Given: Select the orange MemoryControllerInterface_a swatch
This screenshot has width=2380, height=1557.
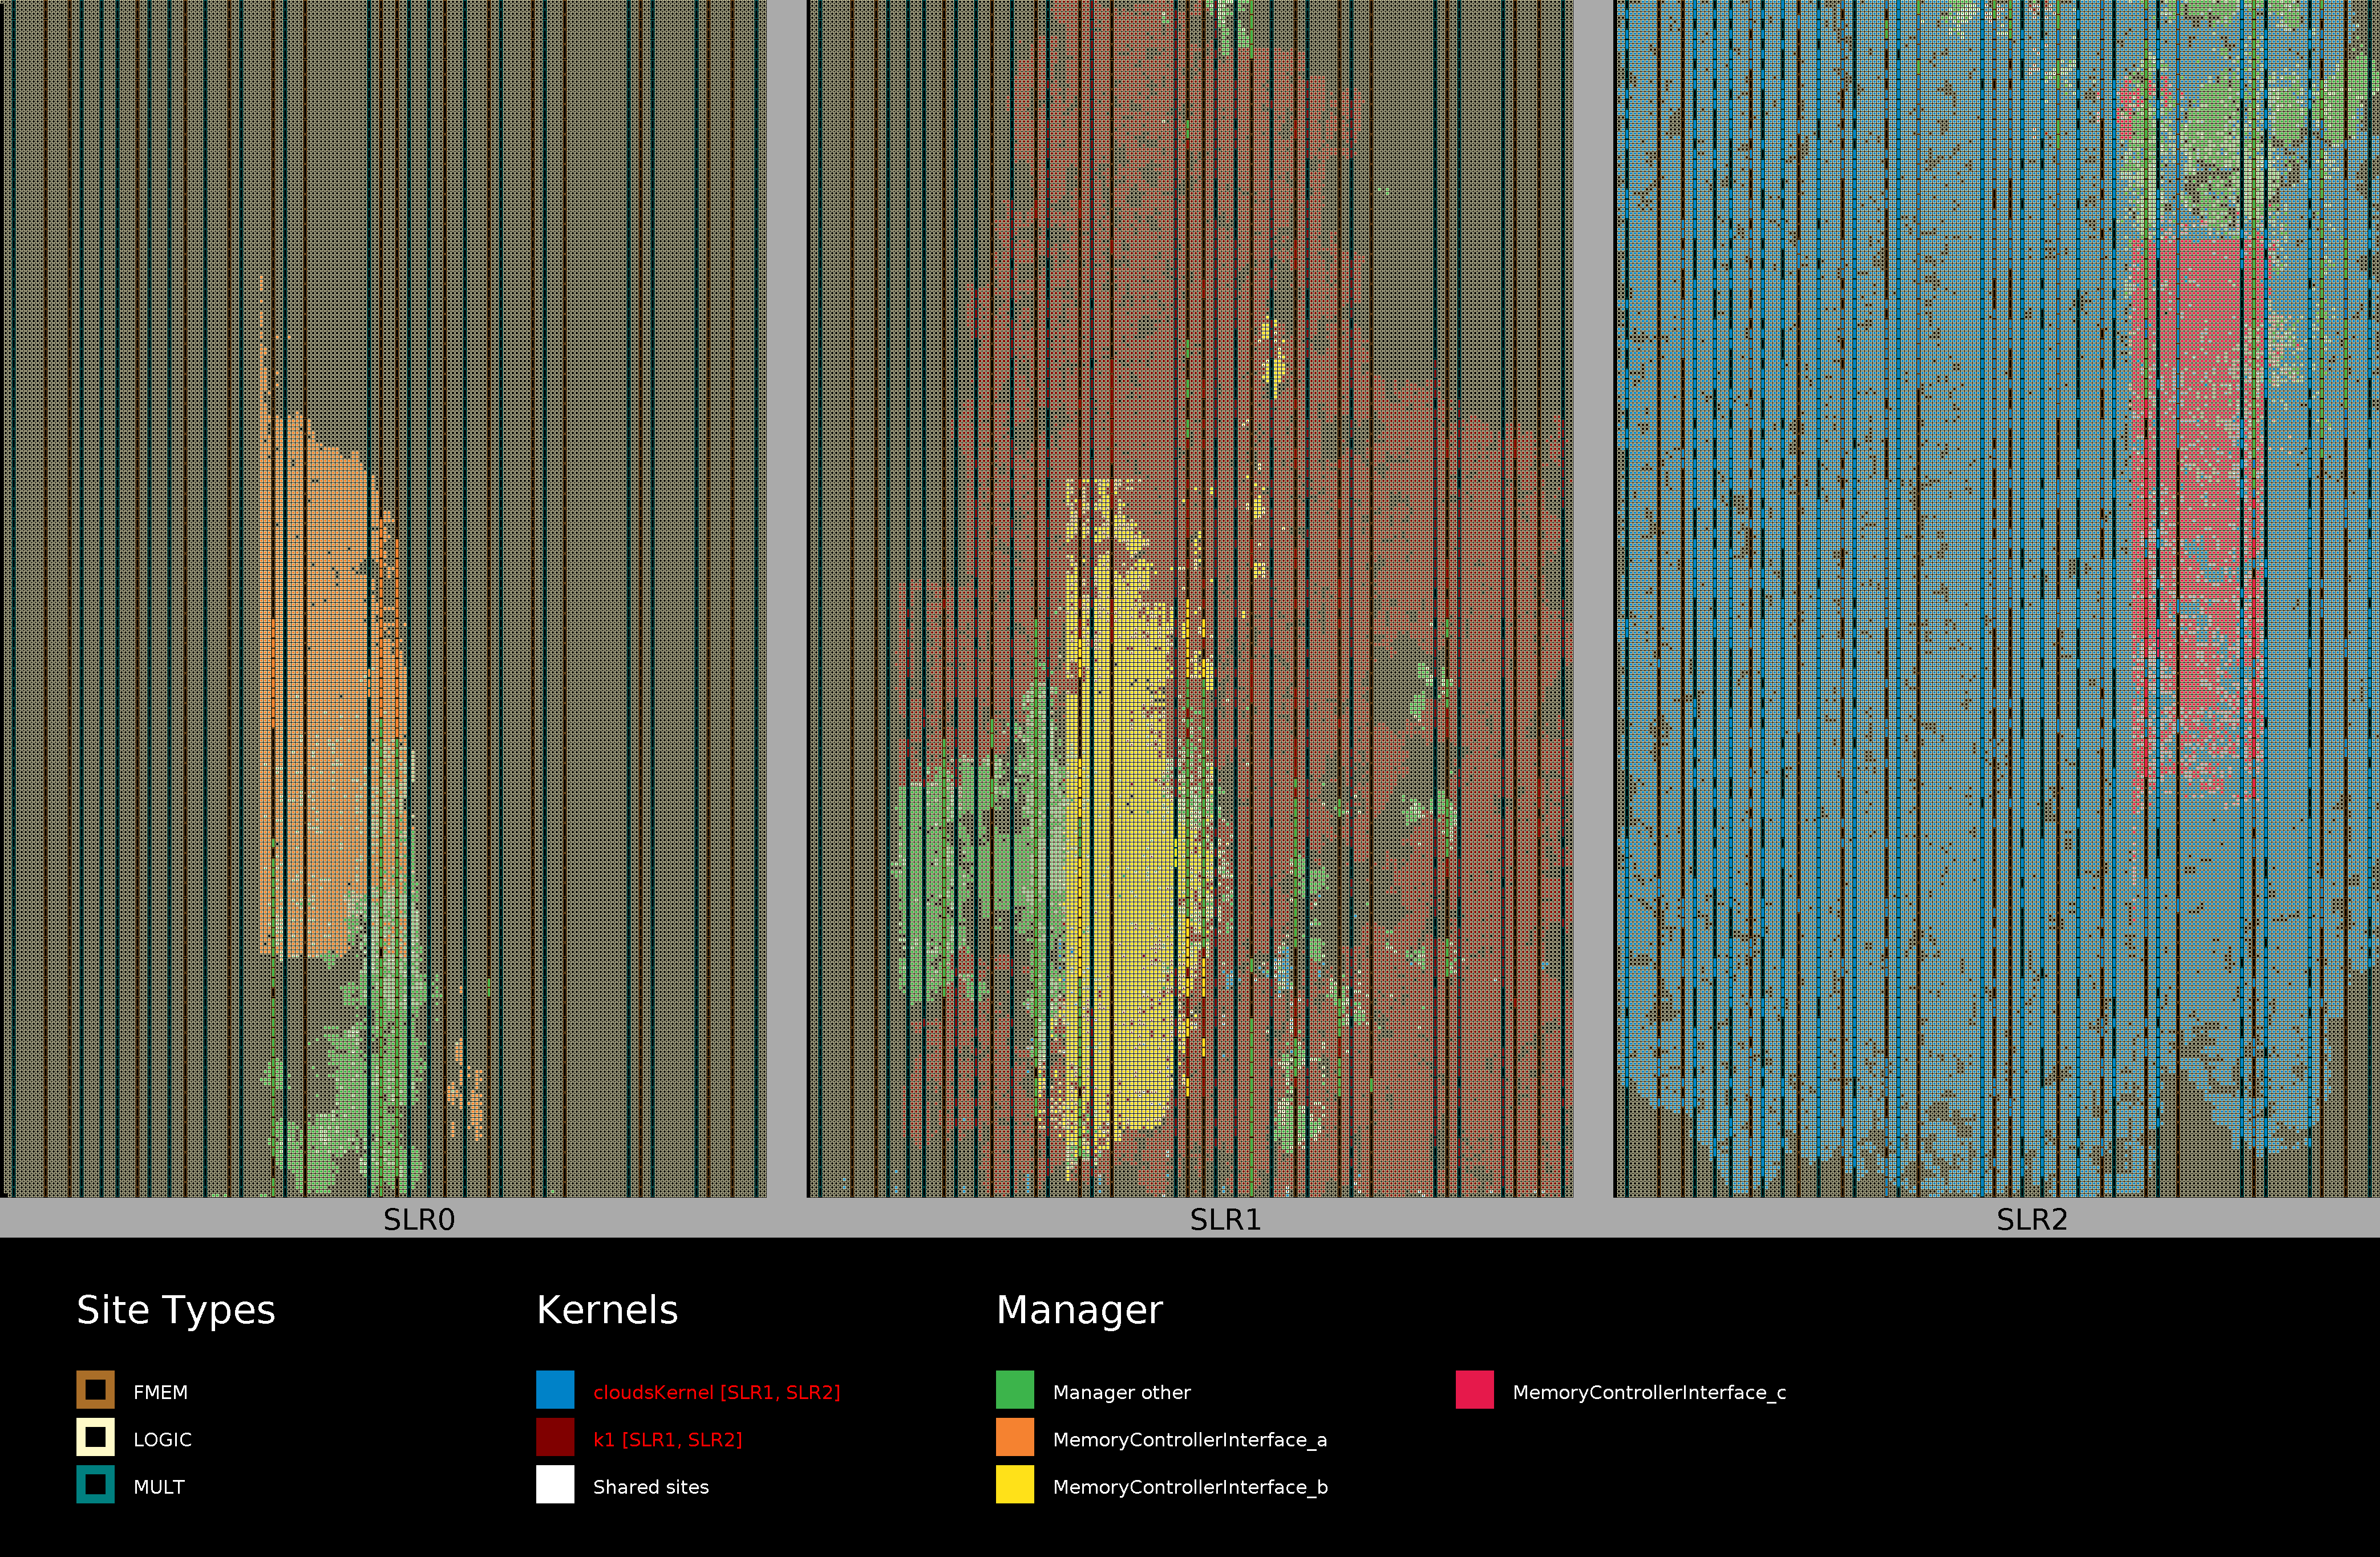Looking at the screenshot, I should 1015,1437.
